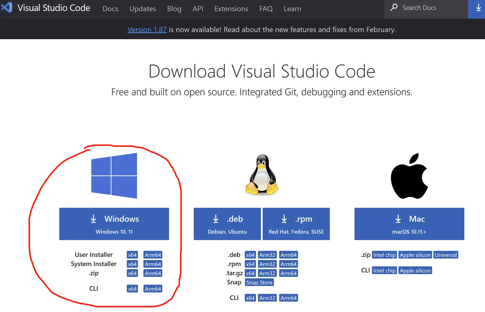Screen dimensions: 485x312
Task: Select Linux .rpm x64 download
Action: (x=250, y=264)
